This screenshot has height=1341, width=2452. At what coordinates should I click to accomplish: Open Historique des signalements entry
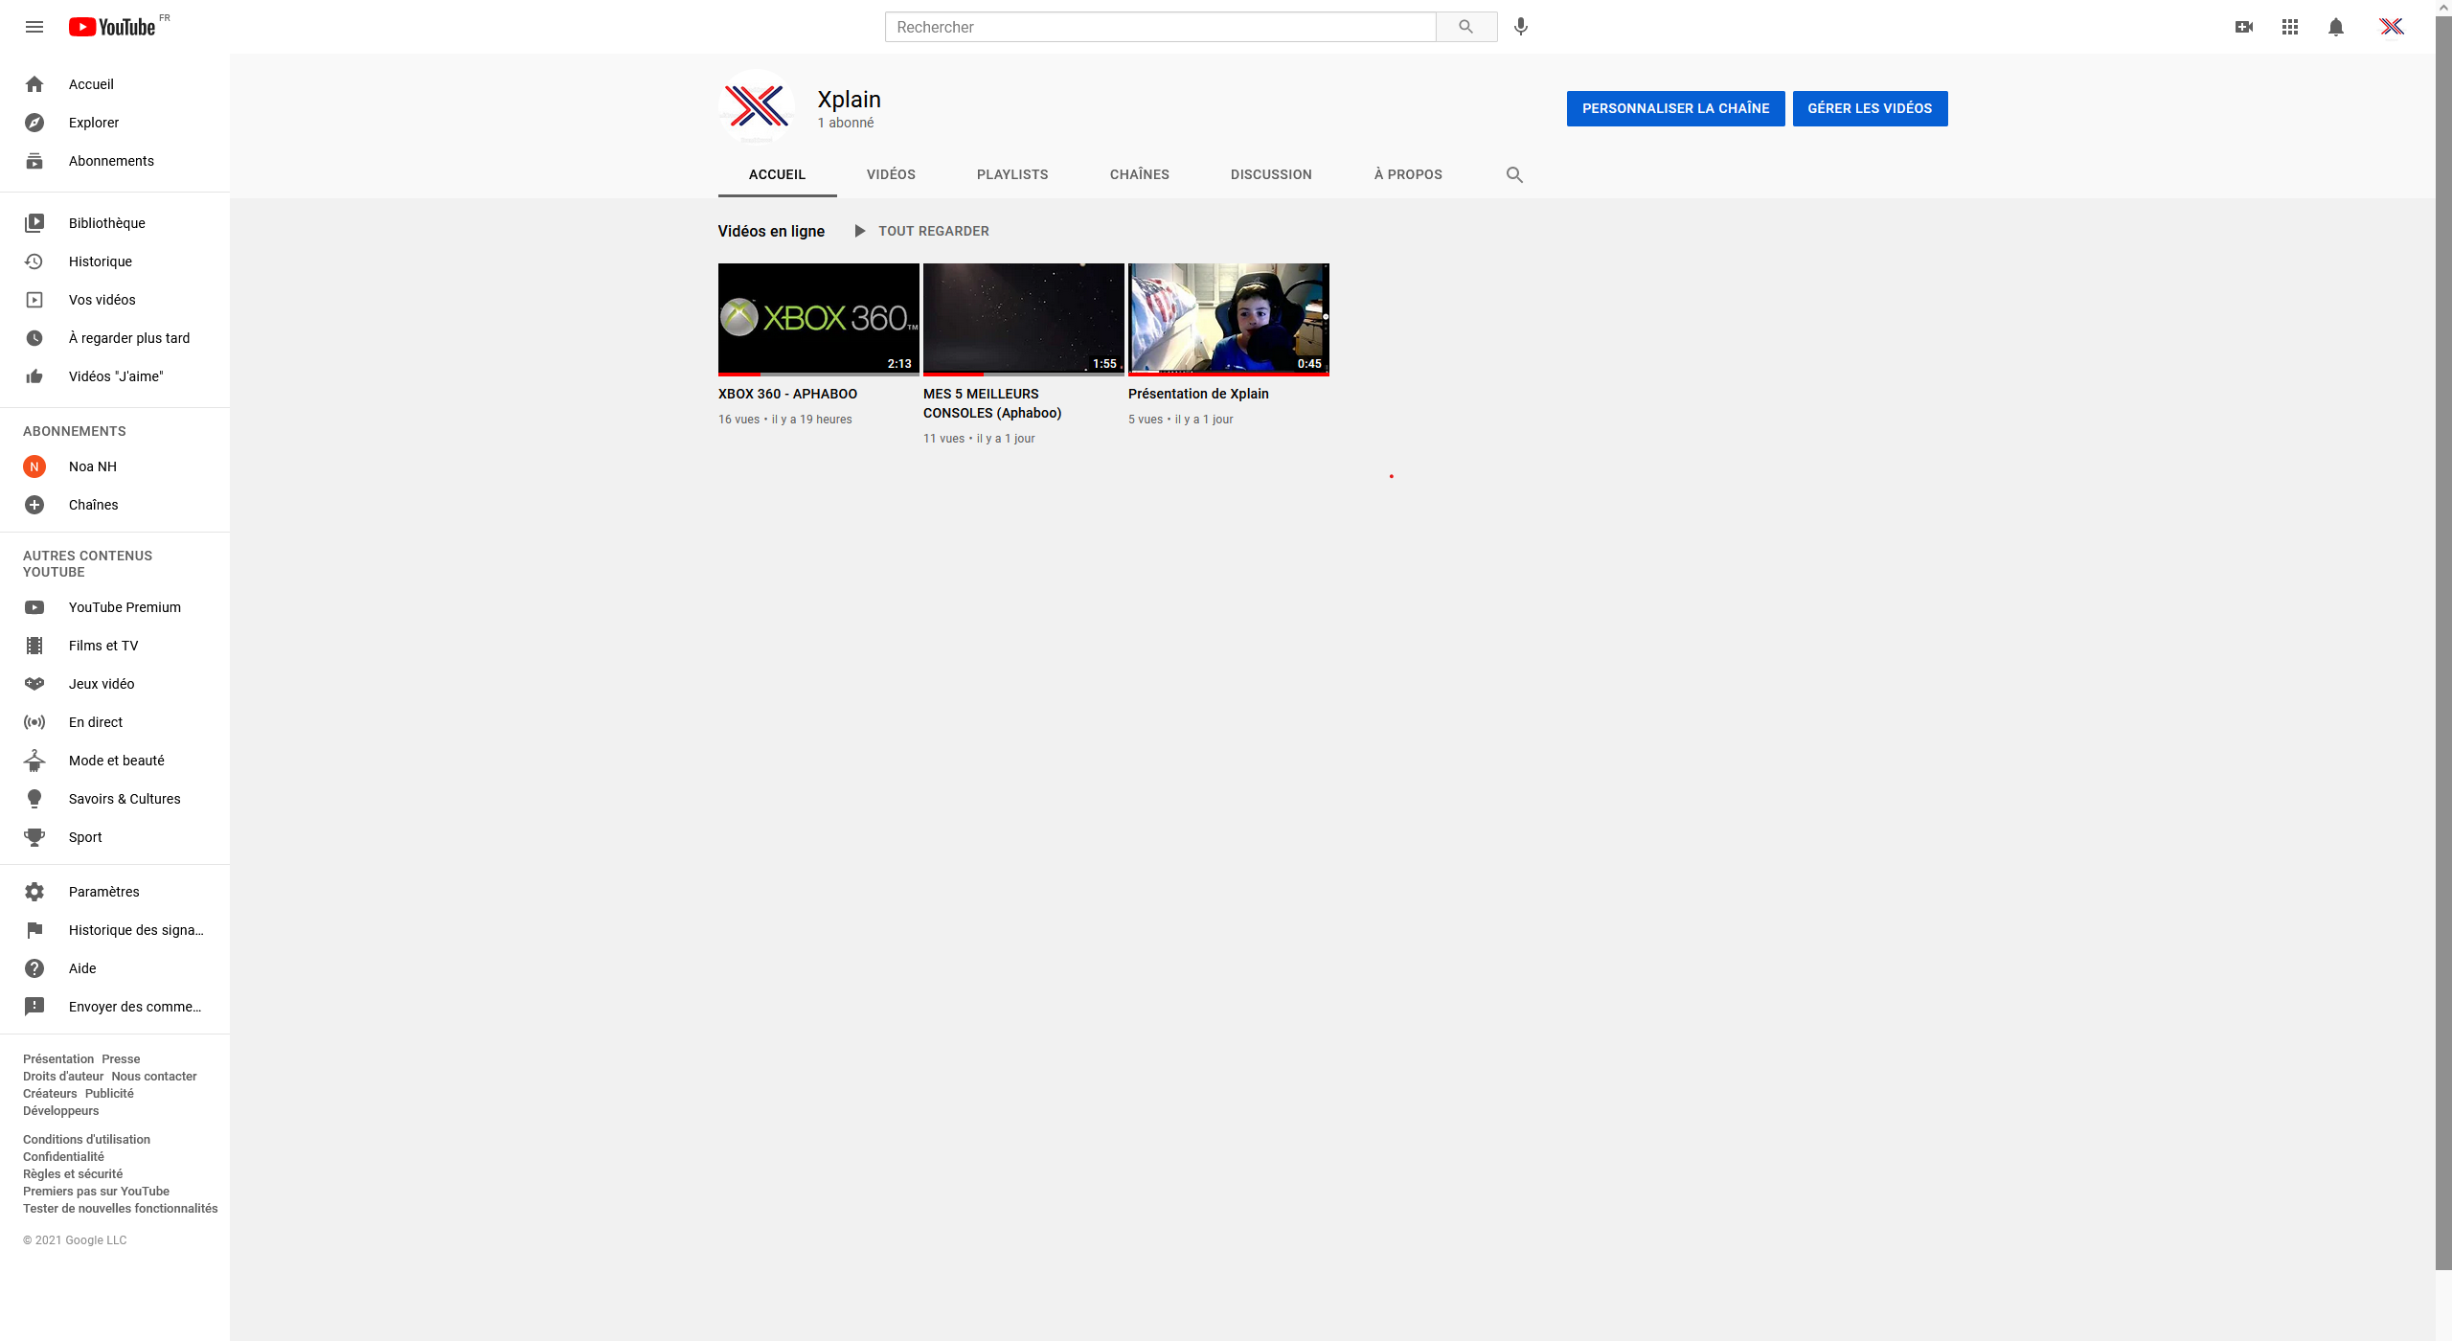click(115, 930)
